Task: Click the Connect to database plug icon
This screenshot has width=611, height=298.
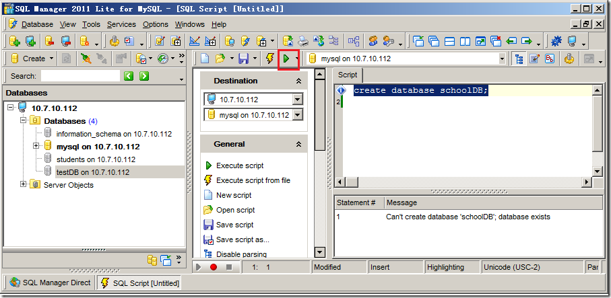Action: click(86, 59)
